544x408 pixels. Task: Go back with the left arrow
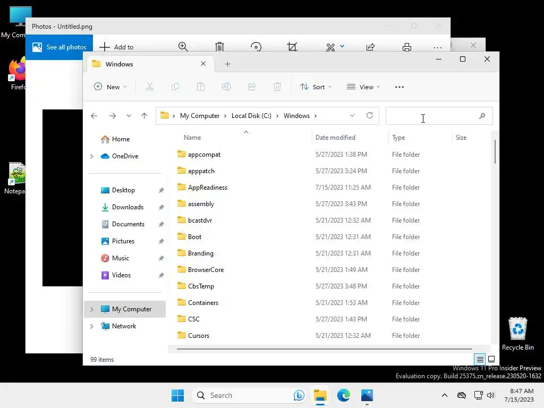(94, 116)
